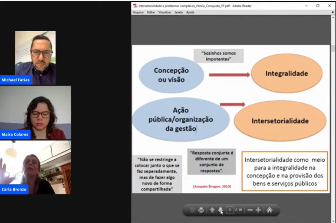The width and height of the screenshot is (336, 223).
Task: Open the Janela menu
Action: (178, 12)
